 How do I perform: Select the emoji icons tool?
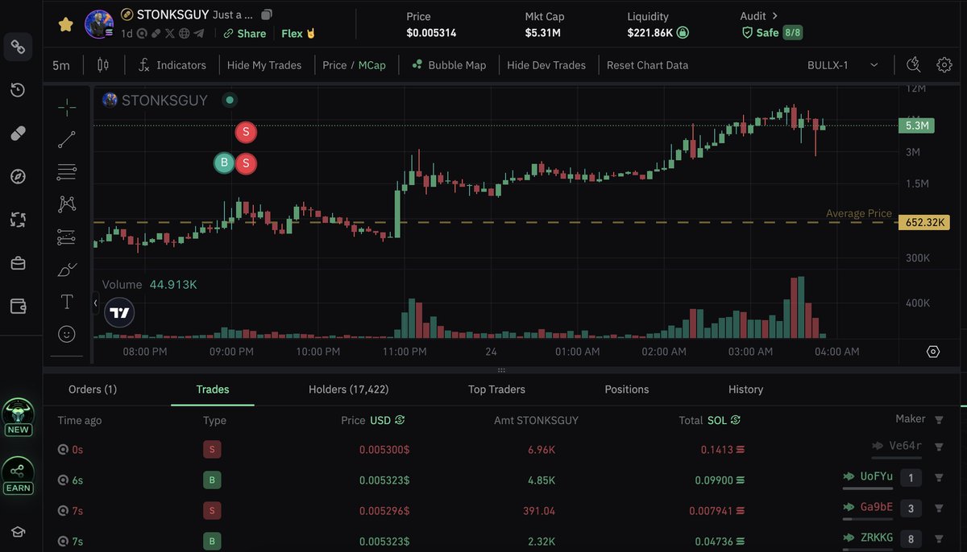(67, 333)
